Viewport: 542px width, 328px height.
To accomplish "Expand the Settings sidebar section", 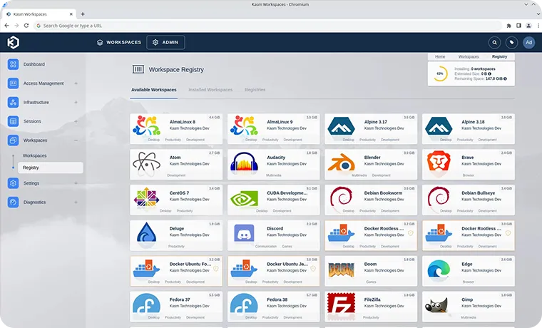I will [76, 183].
